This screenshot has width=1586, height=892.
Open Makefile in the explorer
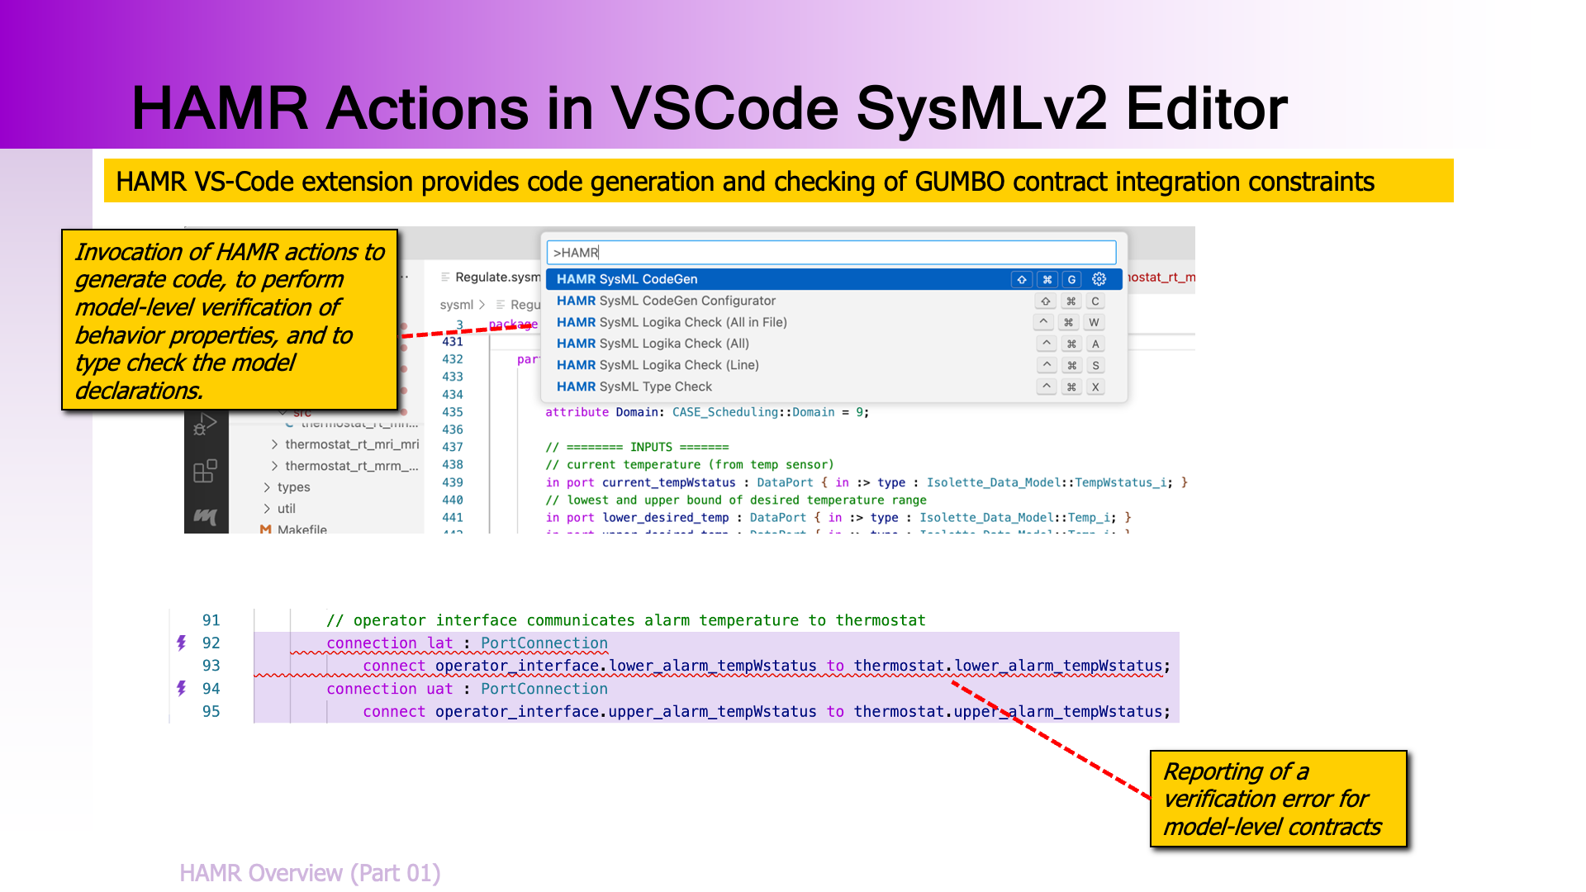click(302, 529)
